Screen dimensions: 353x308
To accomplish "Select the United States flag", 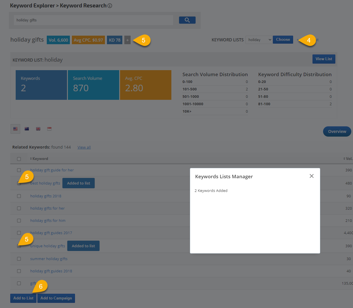I will click(15, 129).
